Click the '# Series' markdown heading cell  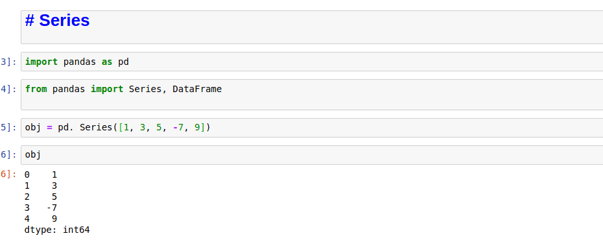coord(312,27)
